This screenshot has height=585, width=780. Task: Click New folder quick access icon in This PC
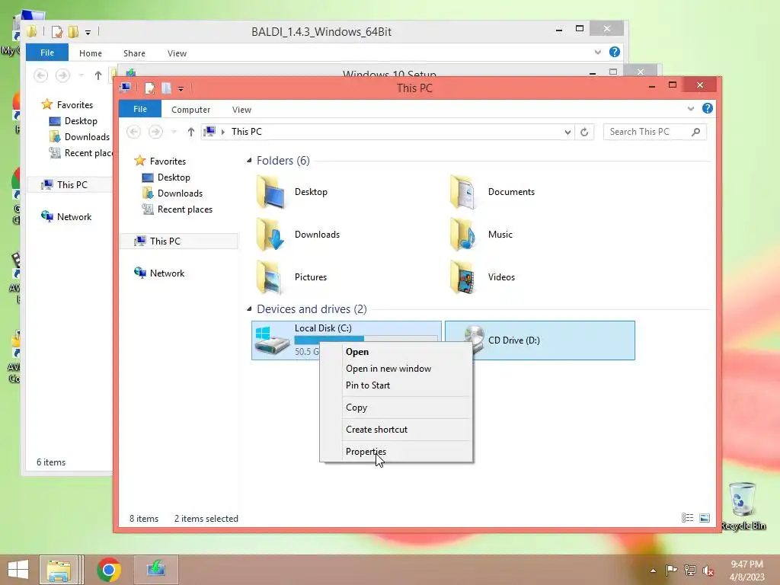pos(166,88)
